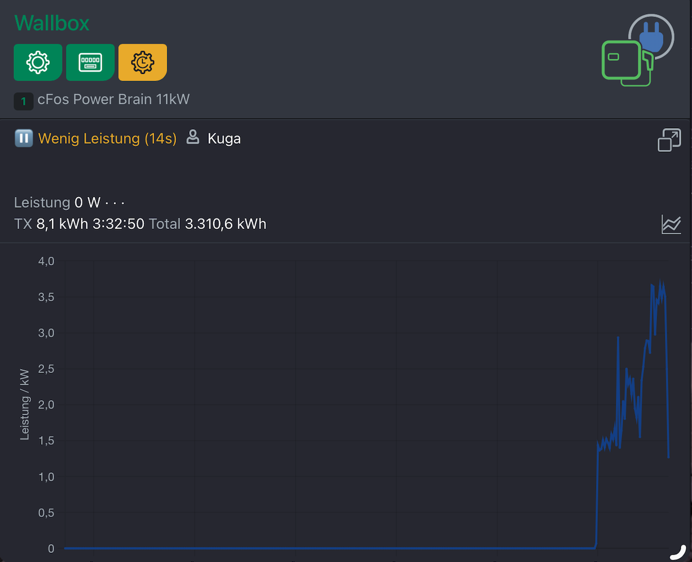Click the TX 8,1 kWh reading

click(51, 224)
